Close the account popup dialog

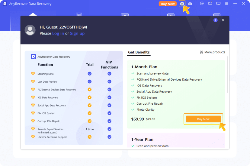tap(223, 20)
